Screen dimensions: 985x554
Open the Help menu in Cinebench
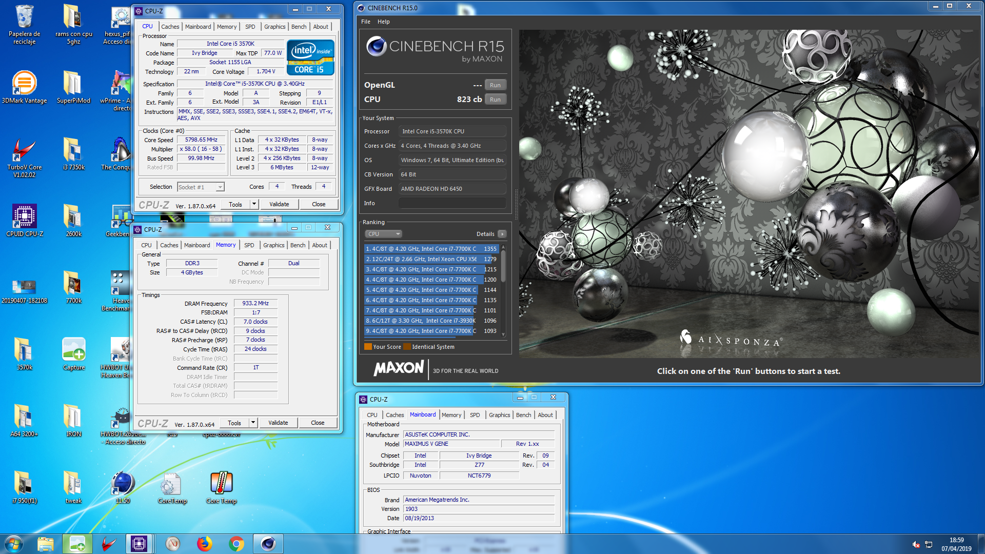(383, 22)
